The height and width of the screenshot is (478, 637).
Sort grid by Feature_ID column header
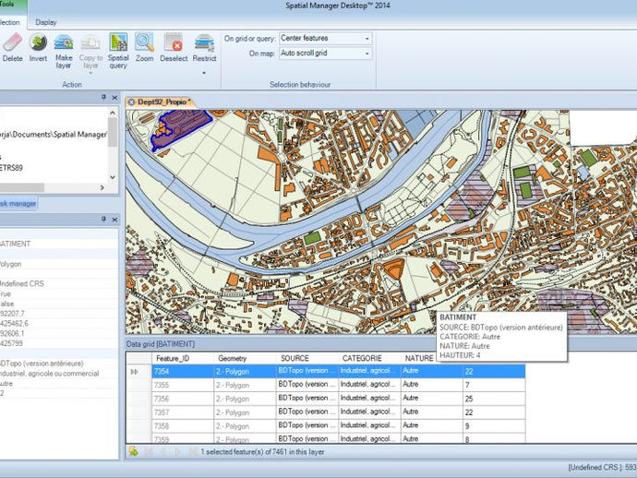(x=173, y=358)
